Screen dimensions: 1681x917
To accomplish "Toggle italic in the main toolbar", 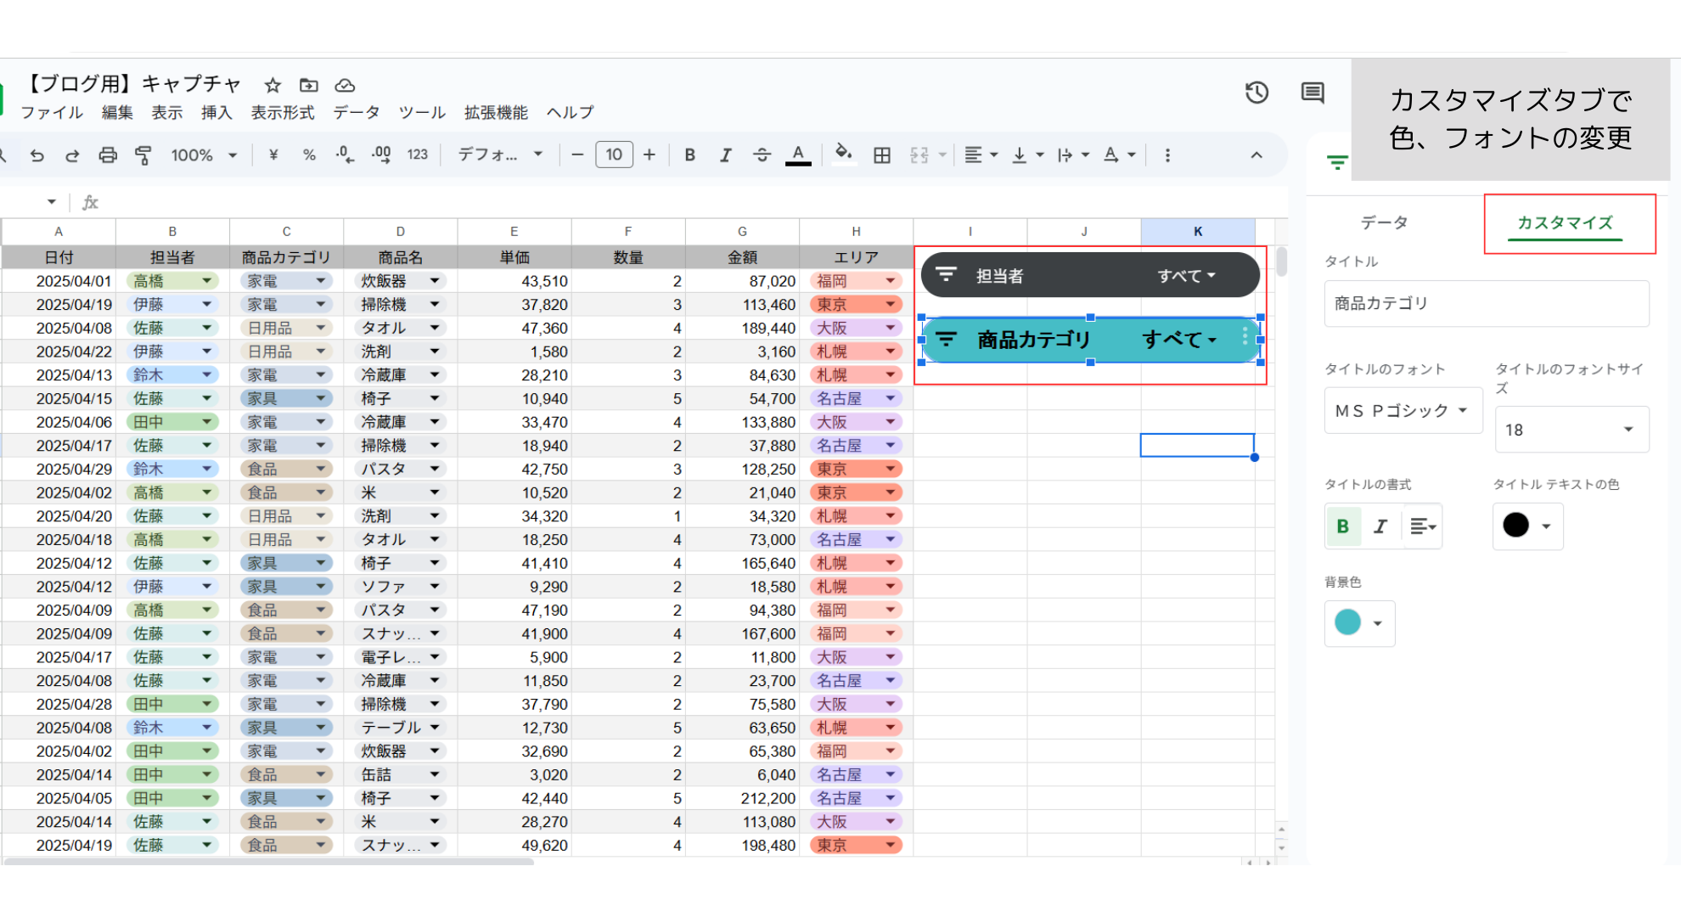I will click(726, 155).
